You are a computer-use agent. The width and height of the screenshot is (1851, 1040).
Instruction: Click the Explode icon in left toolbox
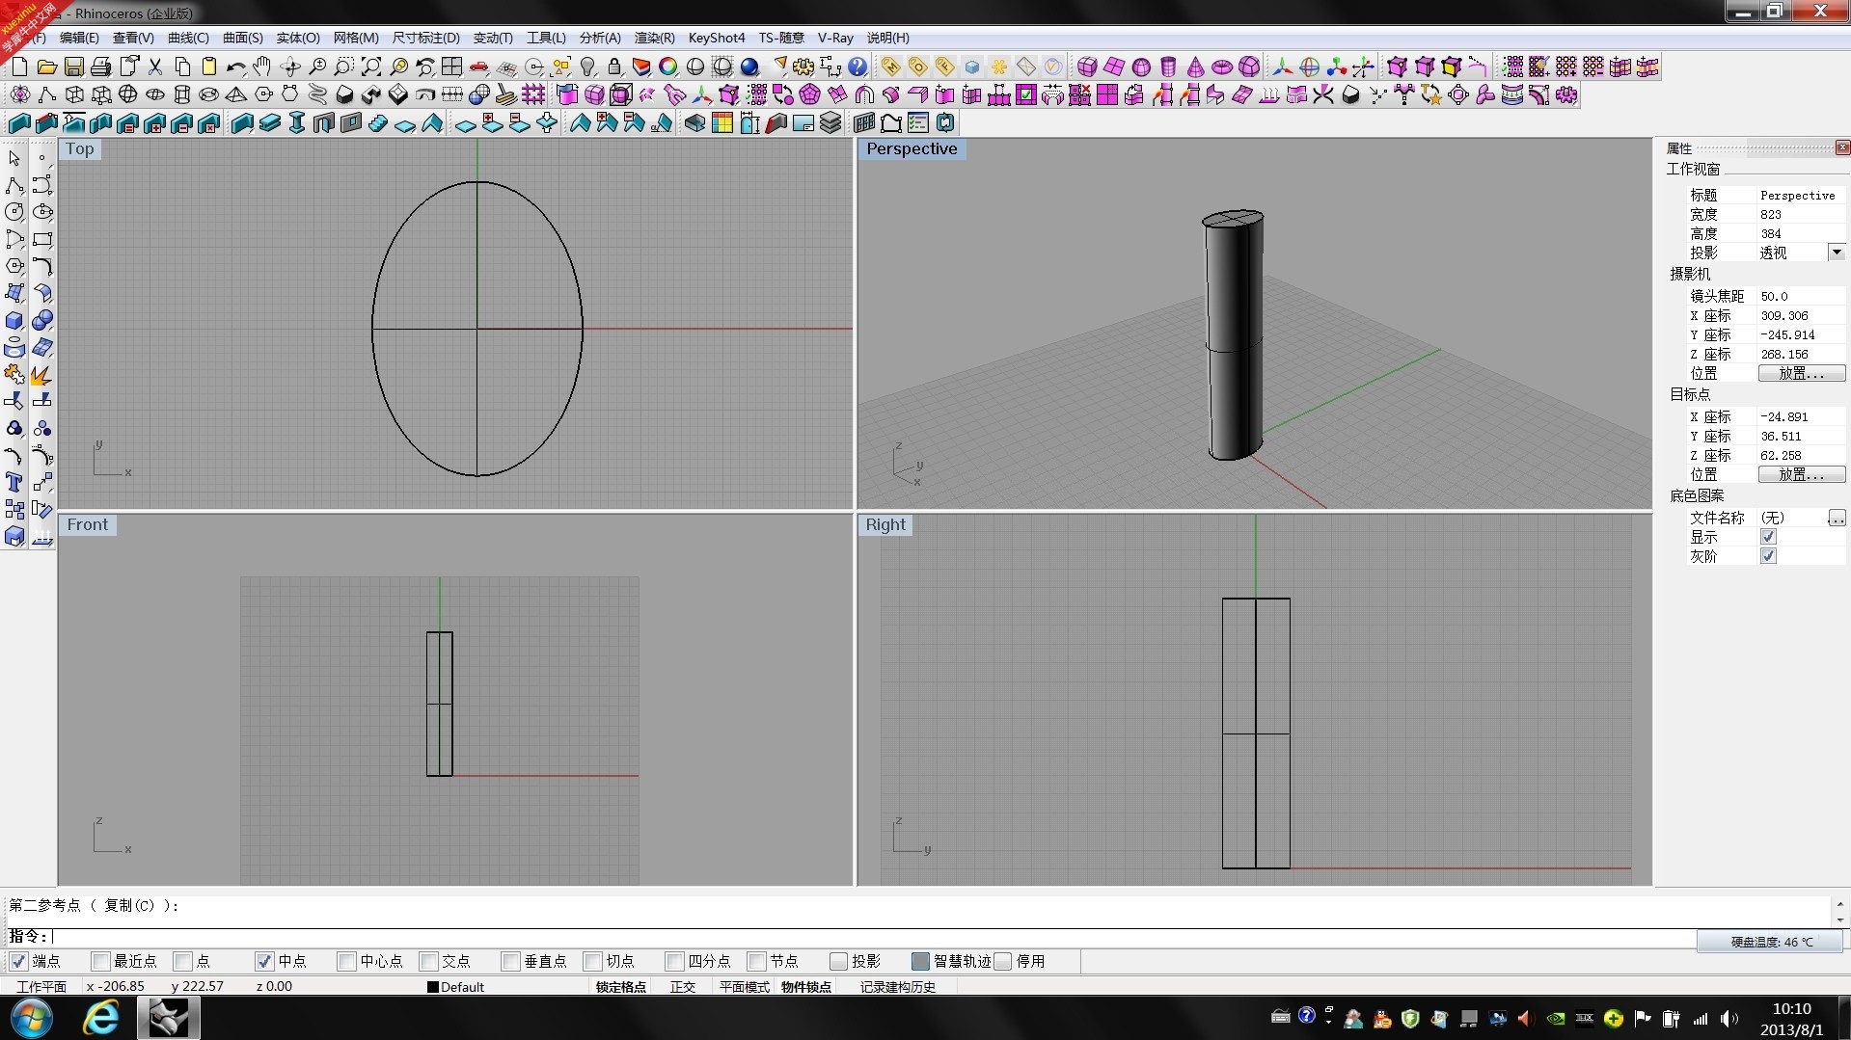[x=41, y=374]
